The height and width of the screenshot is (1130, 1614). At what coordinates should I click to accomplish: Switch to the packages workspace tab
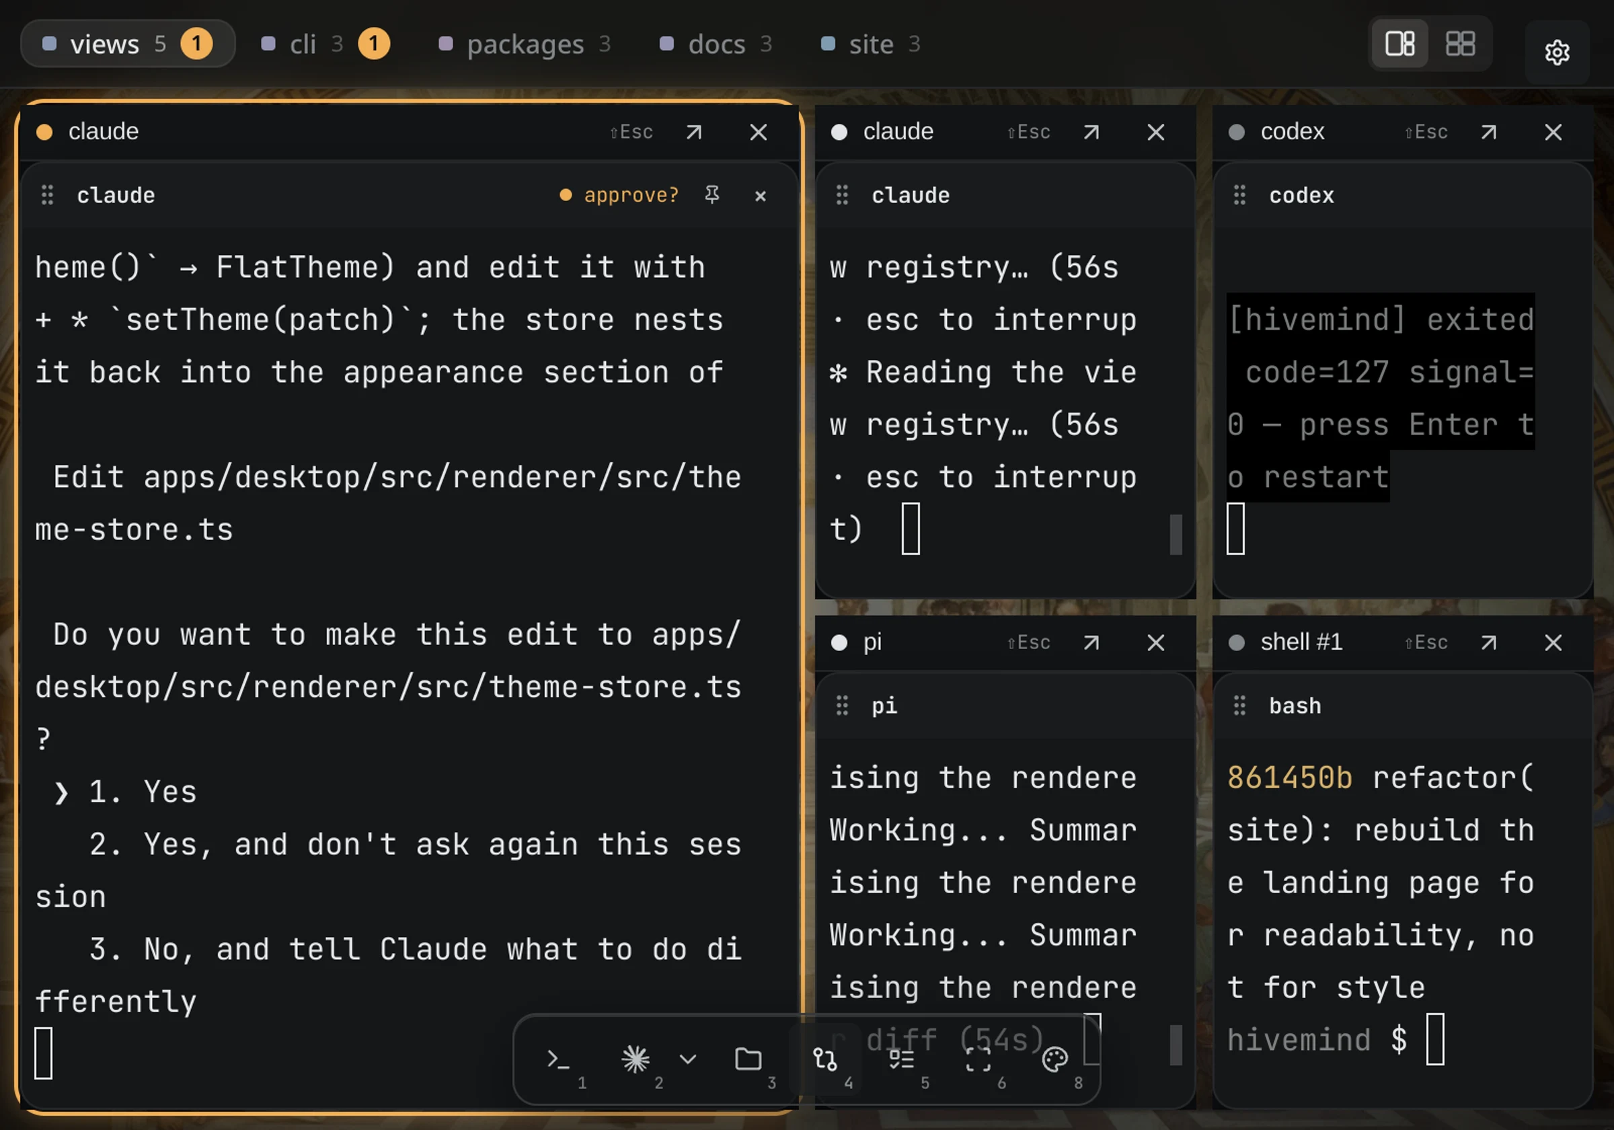click(525, 44)
